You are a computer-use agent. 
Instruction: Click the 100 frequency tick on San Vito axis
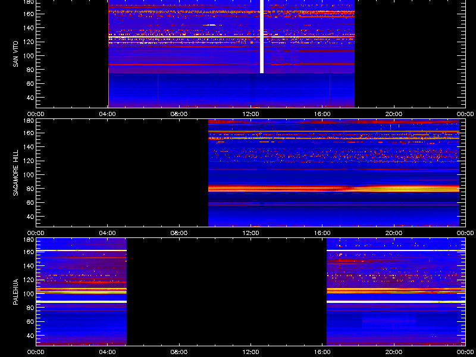coord(29,56)
